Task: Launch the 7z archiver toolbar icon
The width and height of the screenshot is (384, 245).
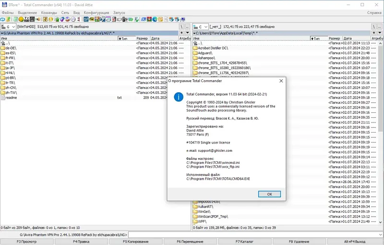Action: 26,19
